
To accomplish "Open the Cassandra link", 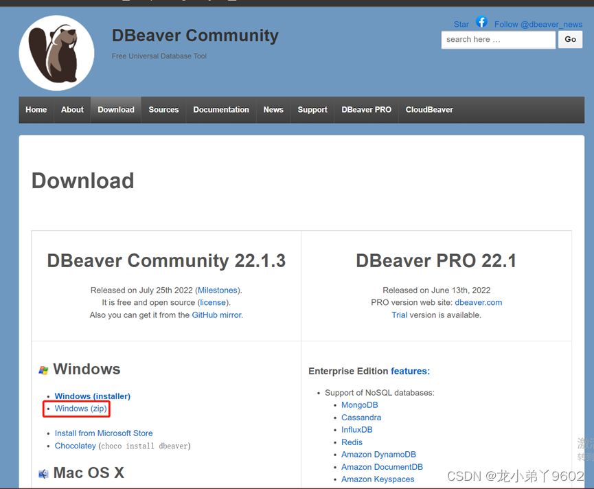I will click(x=361, y=418).
